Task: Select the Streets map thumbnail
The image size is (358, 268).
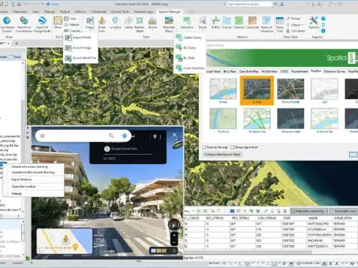Action: coord(223,89)
